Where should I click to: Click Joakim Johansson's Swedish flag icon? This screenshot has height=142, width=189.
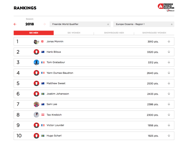tap(43, 94)
